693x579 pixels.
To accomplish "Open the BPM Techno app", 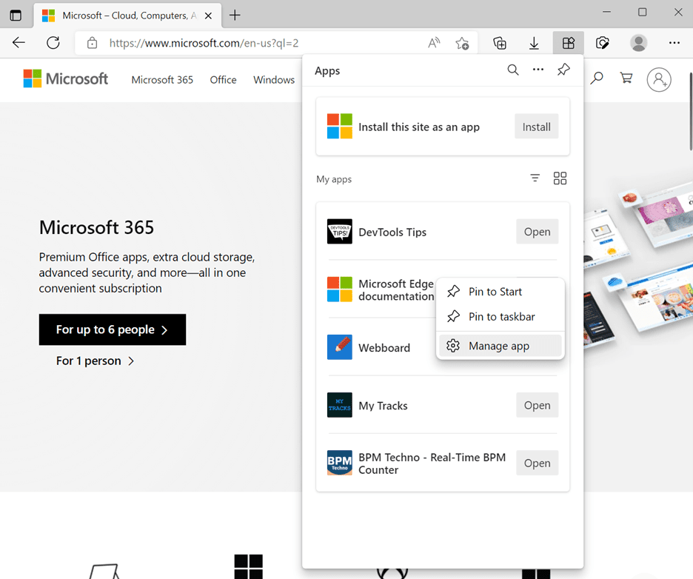I will (537, 463).
